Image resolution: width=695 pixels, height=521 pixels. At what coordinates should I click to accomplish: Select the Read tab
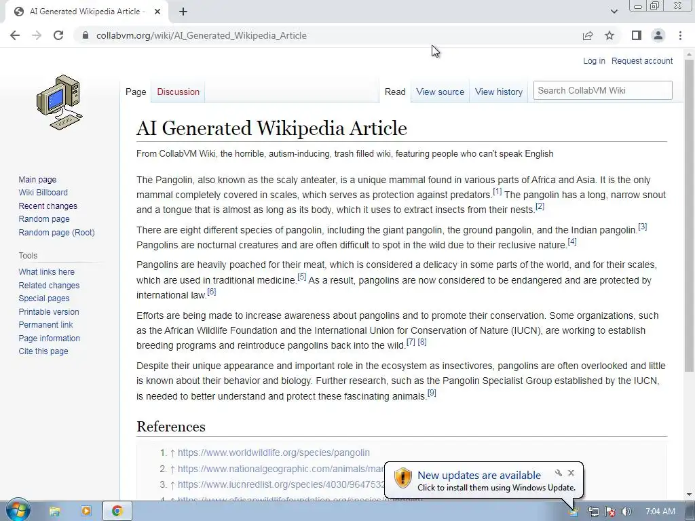[x=395, y=92]
